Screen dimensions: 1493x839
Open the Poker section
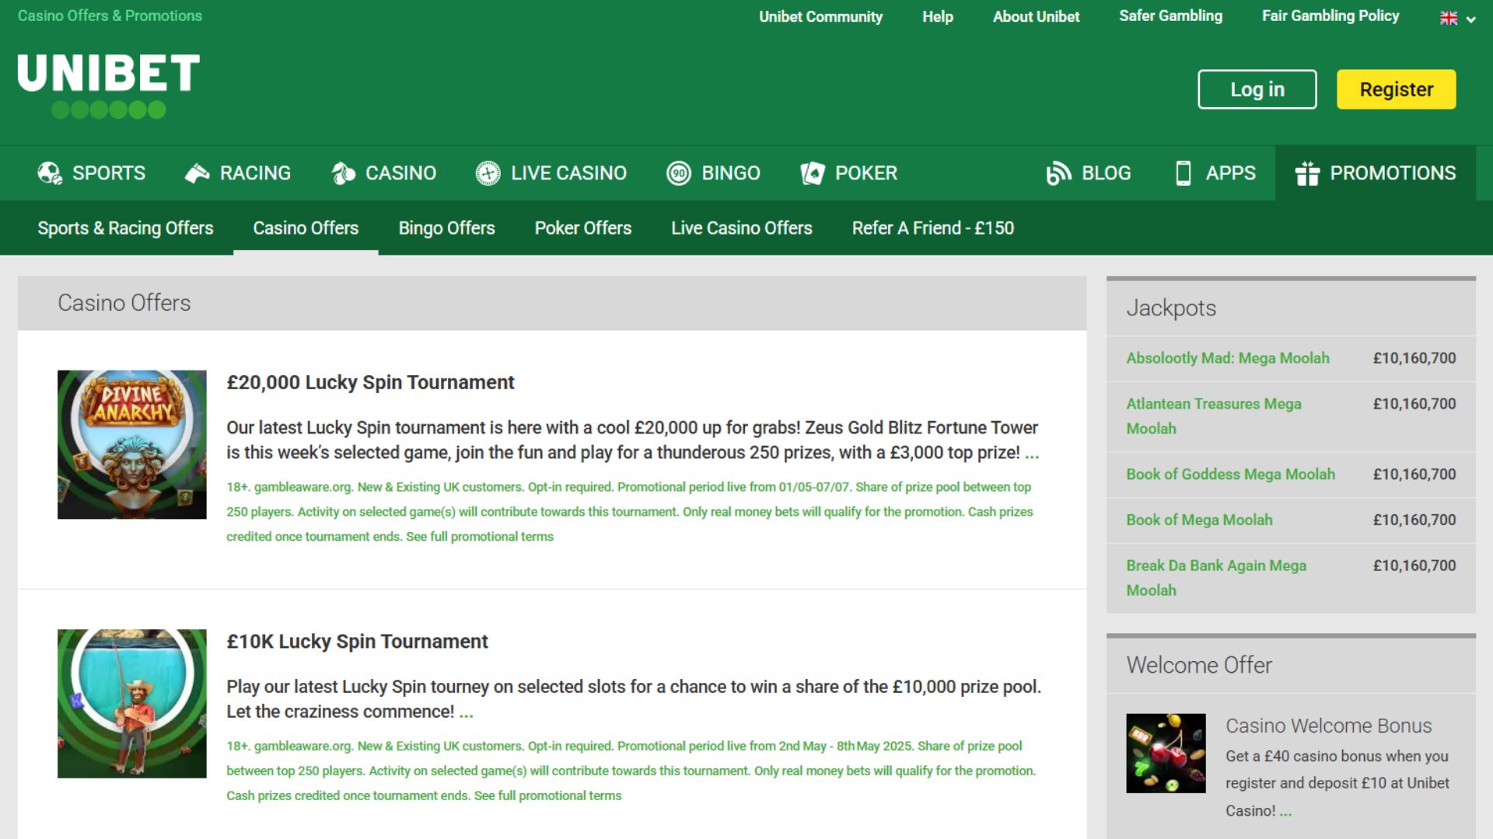[849, 172]
